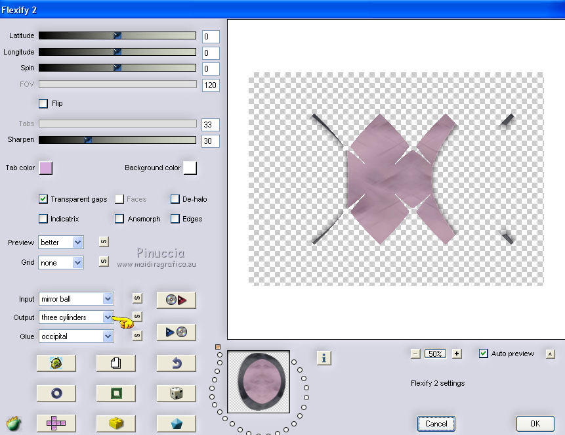Disable the Auto preview checkbox
The height and width of the screenshot is (435, 565).
[483, 354]
